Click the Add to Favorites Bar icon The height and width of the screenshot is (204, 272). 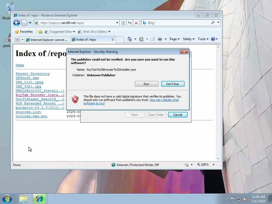pyautogui.click(x=40, y=32)
